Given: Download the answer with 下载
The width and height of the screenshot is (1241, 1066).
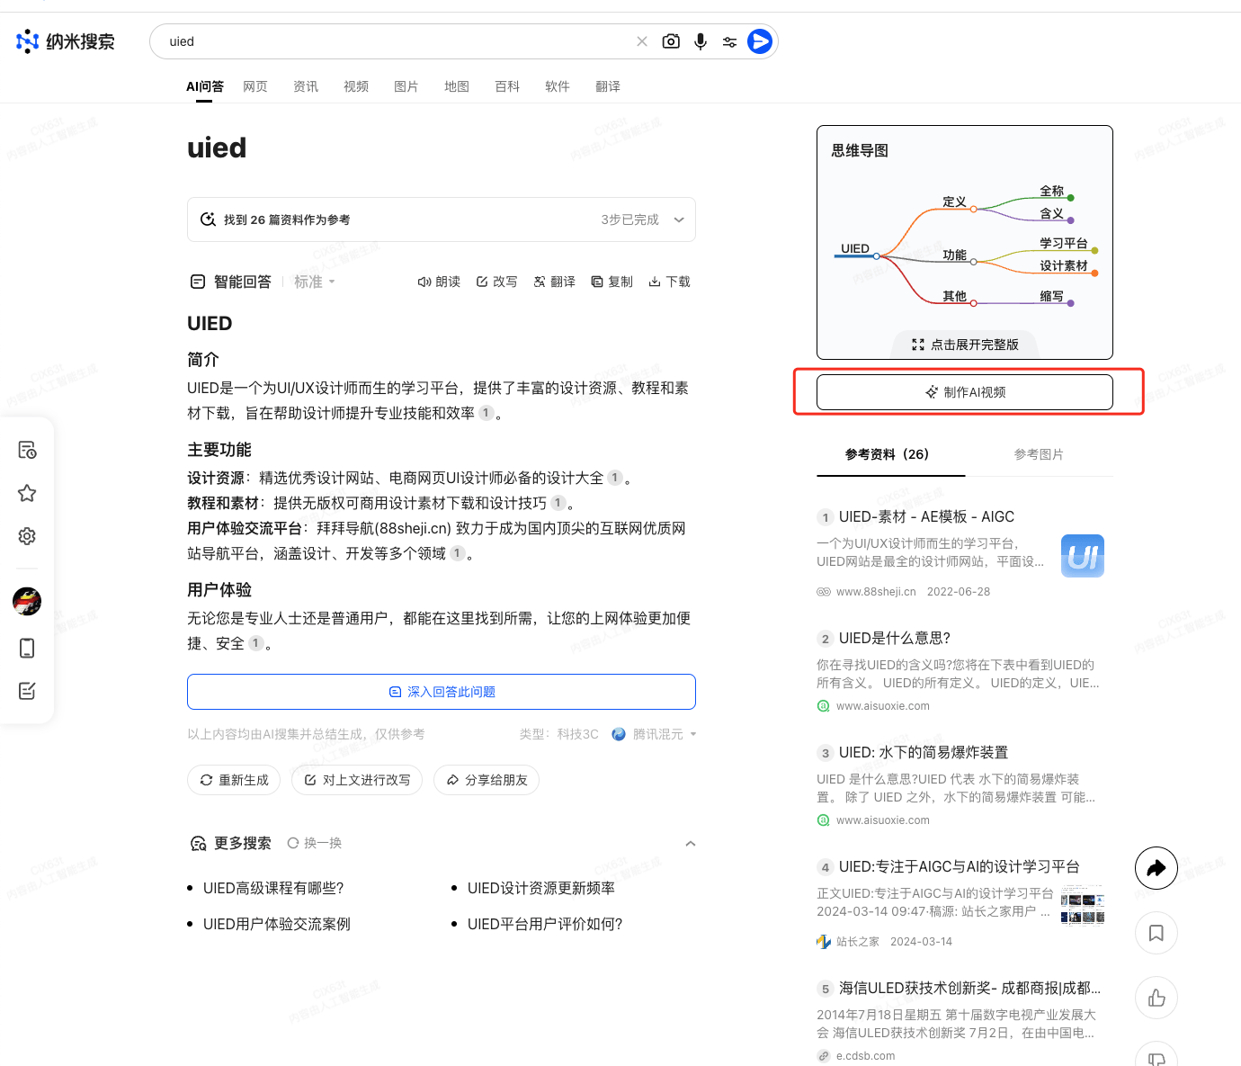Looking at the screenshot, I should click(669, 282).
